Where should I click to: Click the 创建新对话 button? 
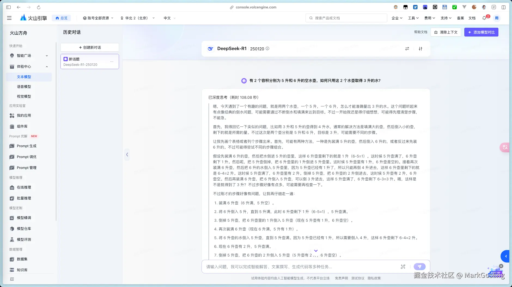click(90, 47)
